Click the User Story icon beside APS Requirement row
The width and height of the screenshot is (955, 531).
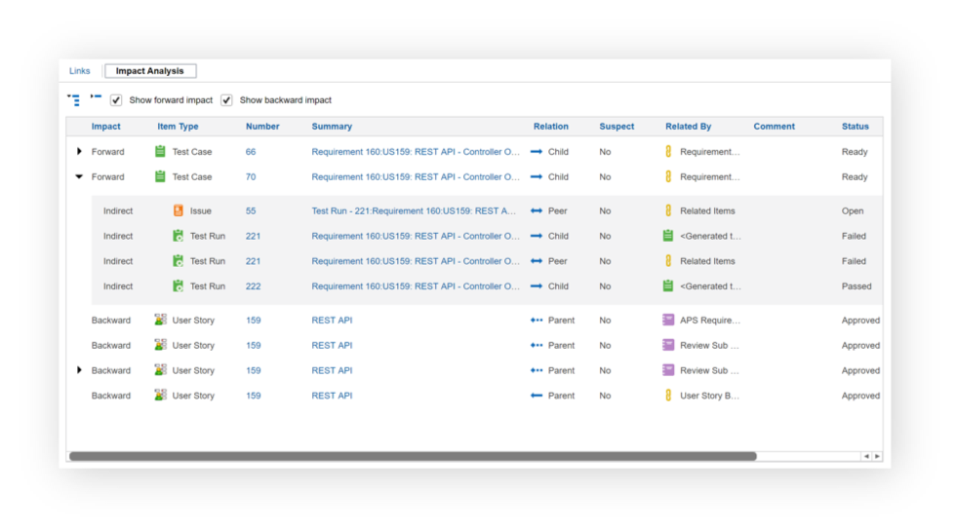pyautogui.click(x=160, y=321)
